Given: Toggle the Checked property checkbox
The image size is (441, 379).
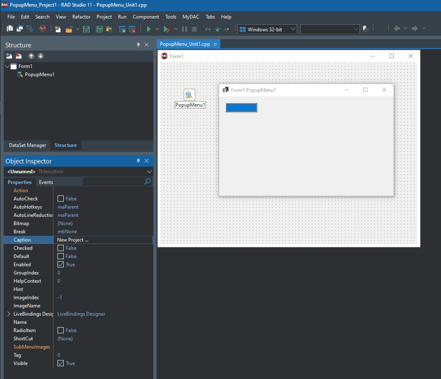Looking at the screenshot, I should coord(60,248).
